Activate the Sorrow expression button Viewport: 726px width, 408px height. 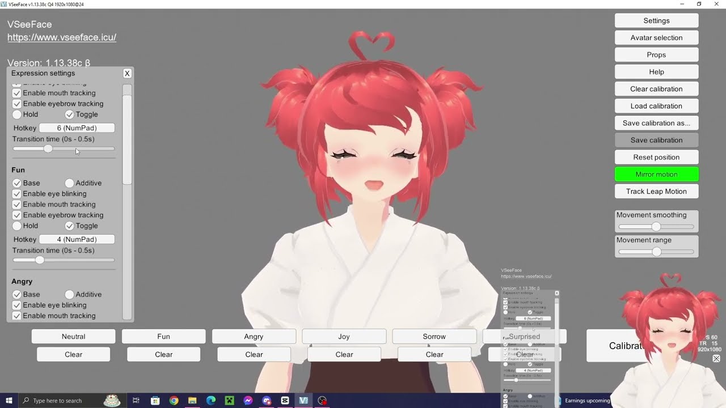click(434, 337)
